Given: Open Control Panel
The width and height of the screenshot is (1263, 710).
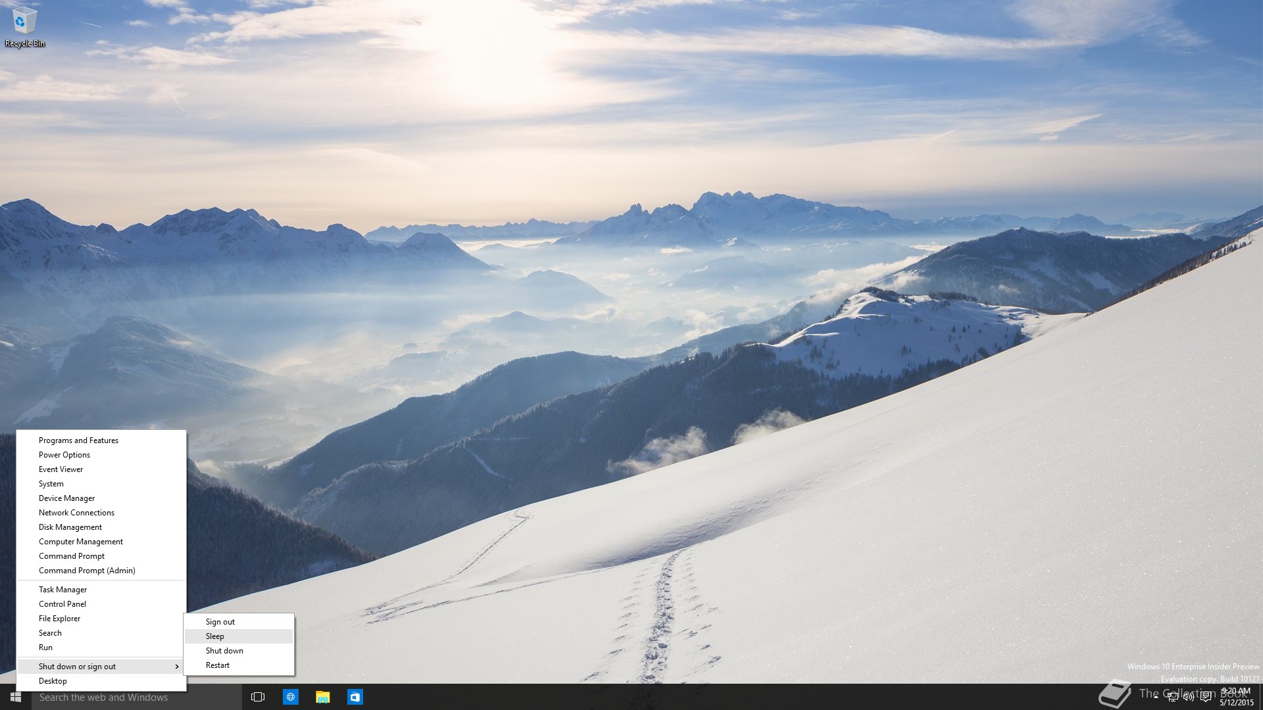Looking at the screenshot, I should (101, 604).
